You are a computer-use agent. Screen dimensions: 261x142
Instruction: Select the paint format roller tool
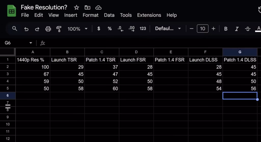(59, 29)
